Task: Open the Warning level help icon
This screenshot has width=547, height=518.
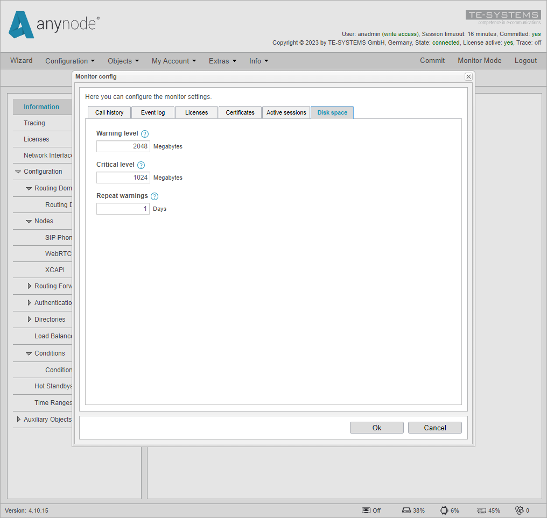Action: point(144,133)
